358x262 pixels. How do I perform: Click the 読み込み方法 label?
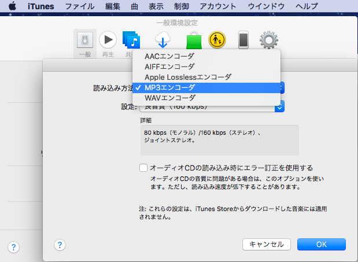pos(113,88)
